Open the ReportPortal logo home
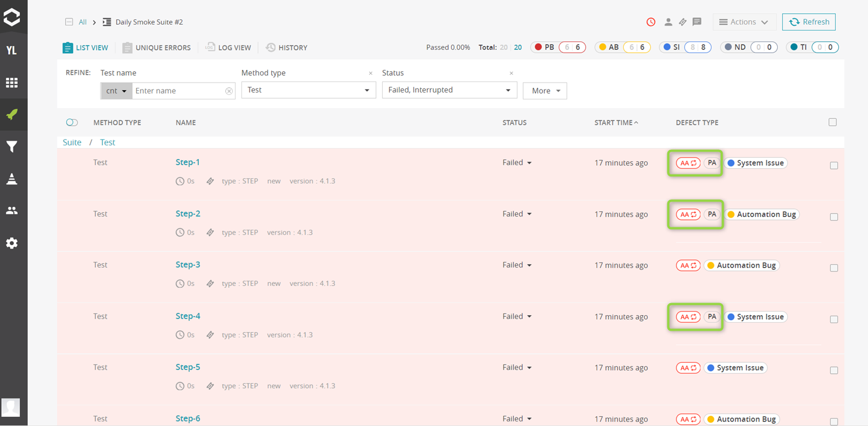 pyautogui.click(x=11, y=17)
